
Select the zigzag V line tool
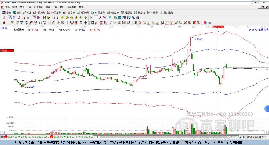click(x=115, y=23)
